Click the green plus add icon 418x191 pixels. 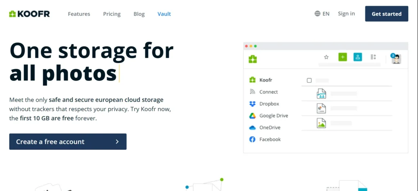[342, 57]
